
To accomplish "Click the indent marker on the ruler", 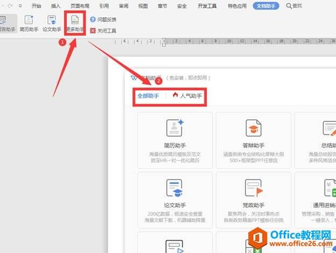I will [164, 42].
